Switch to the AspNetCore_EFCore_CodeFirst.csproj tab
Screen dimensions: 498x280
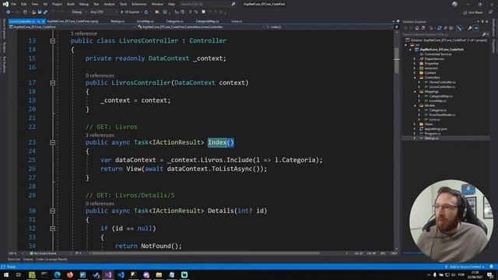coord(72,21)
